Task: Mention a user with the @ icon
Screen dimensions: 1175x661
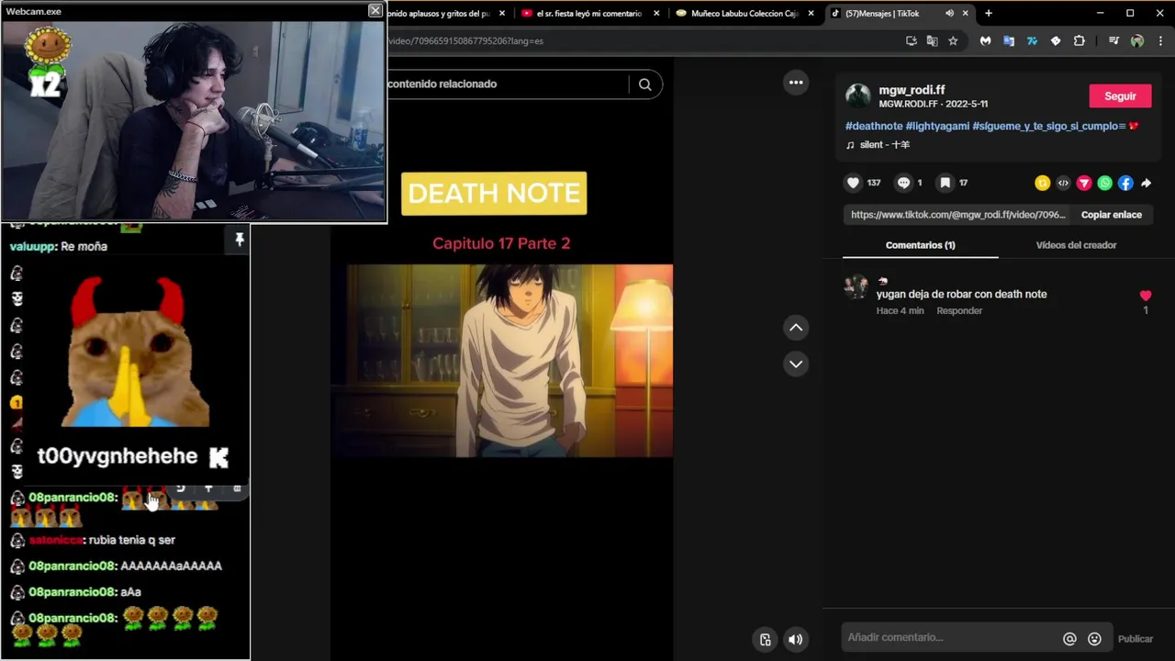Action: tap(1069, 639)
